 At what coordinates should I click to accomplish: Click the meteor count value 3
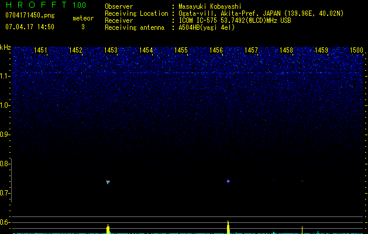tap(82, 27)
